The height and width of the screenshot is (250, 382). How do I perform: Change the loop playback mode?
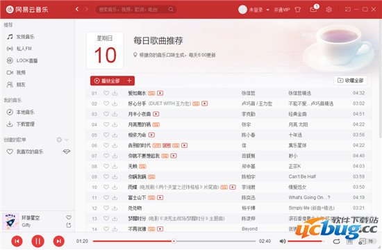[336, 241]
